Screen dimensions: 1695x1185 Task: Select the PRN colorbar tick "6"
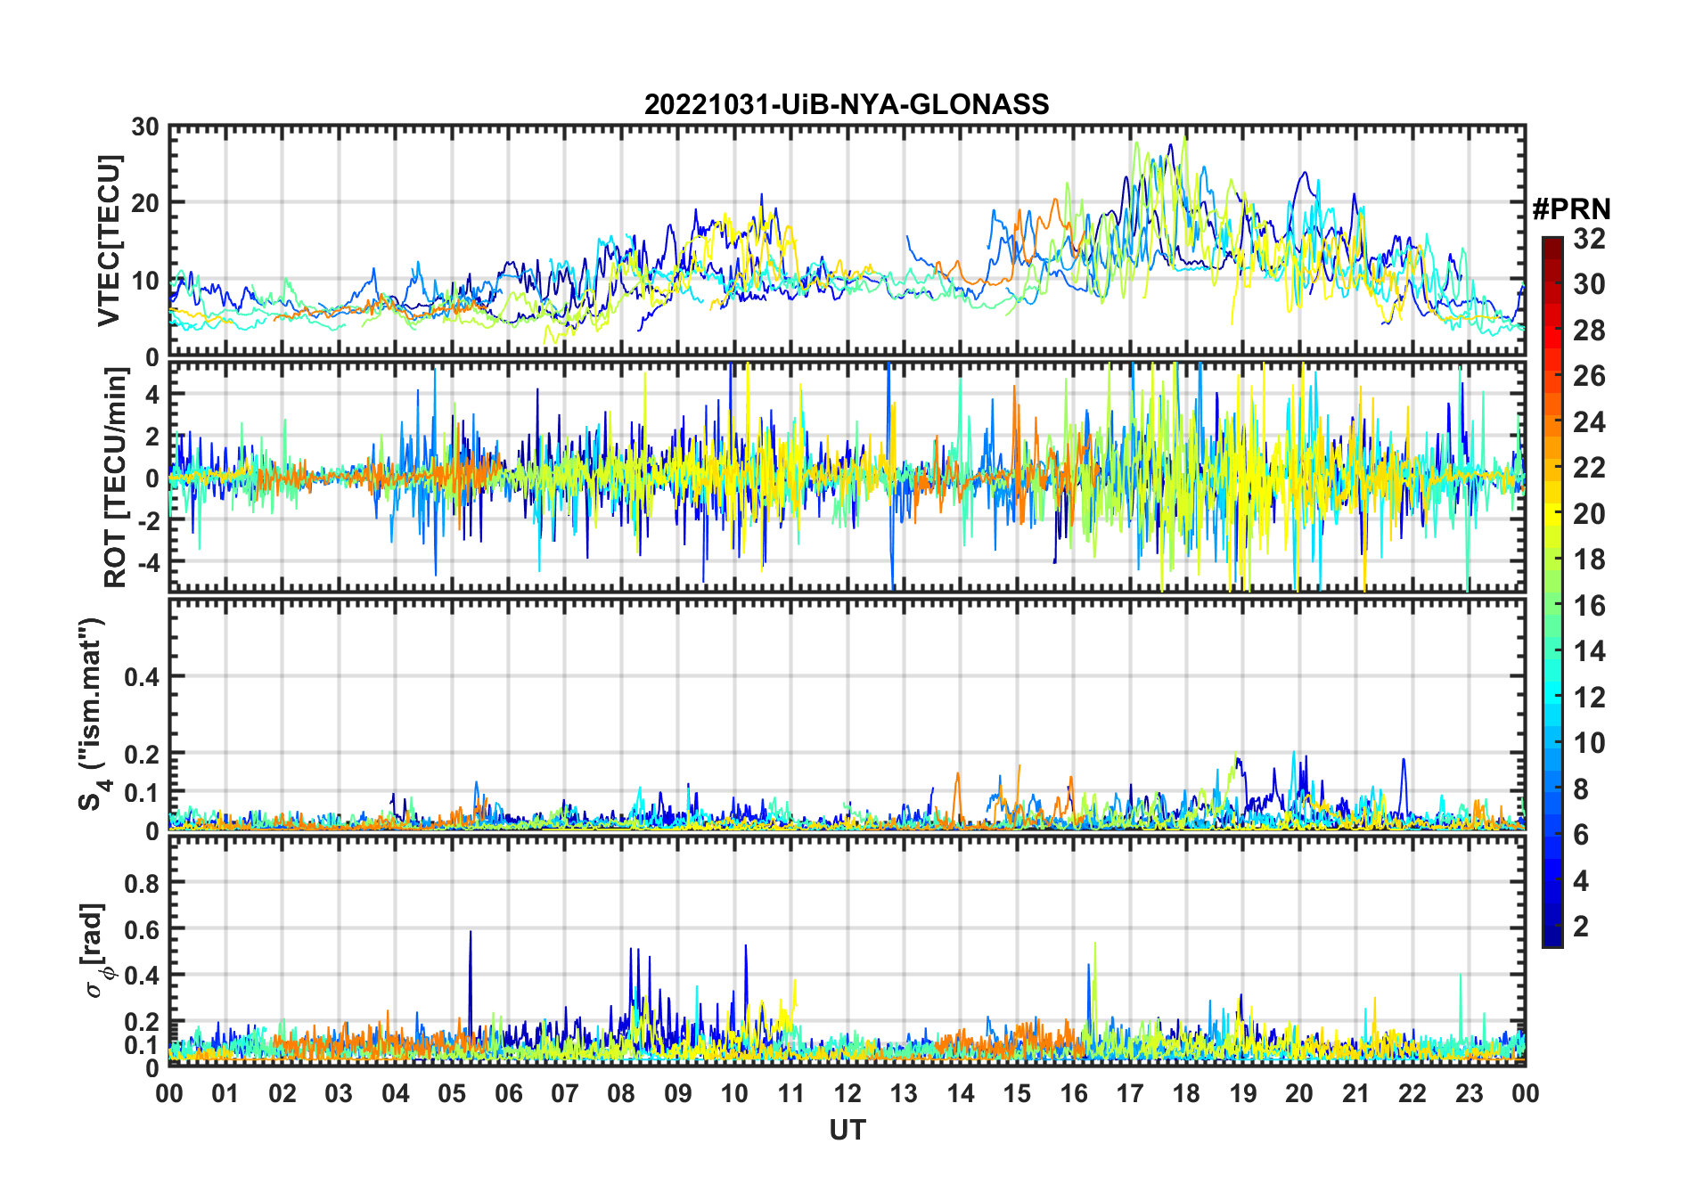[x=1581, y=835]
